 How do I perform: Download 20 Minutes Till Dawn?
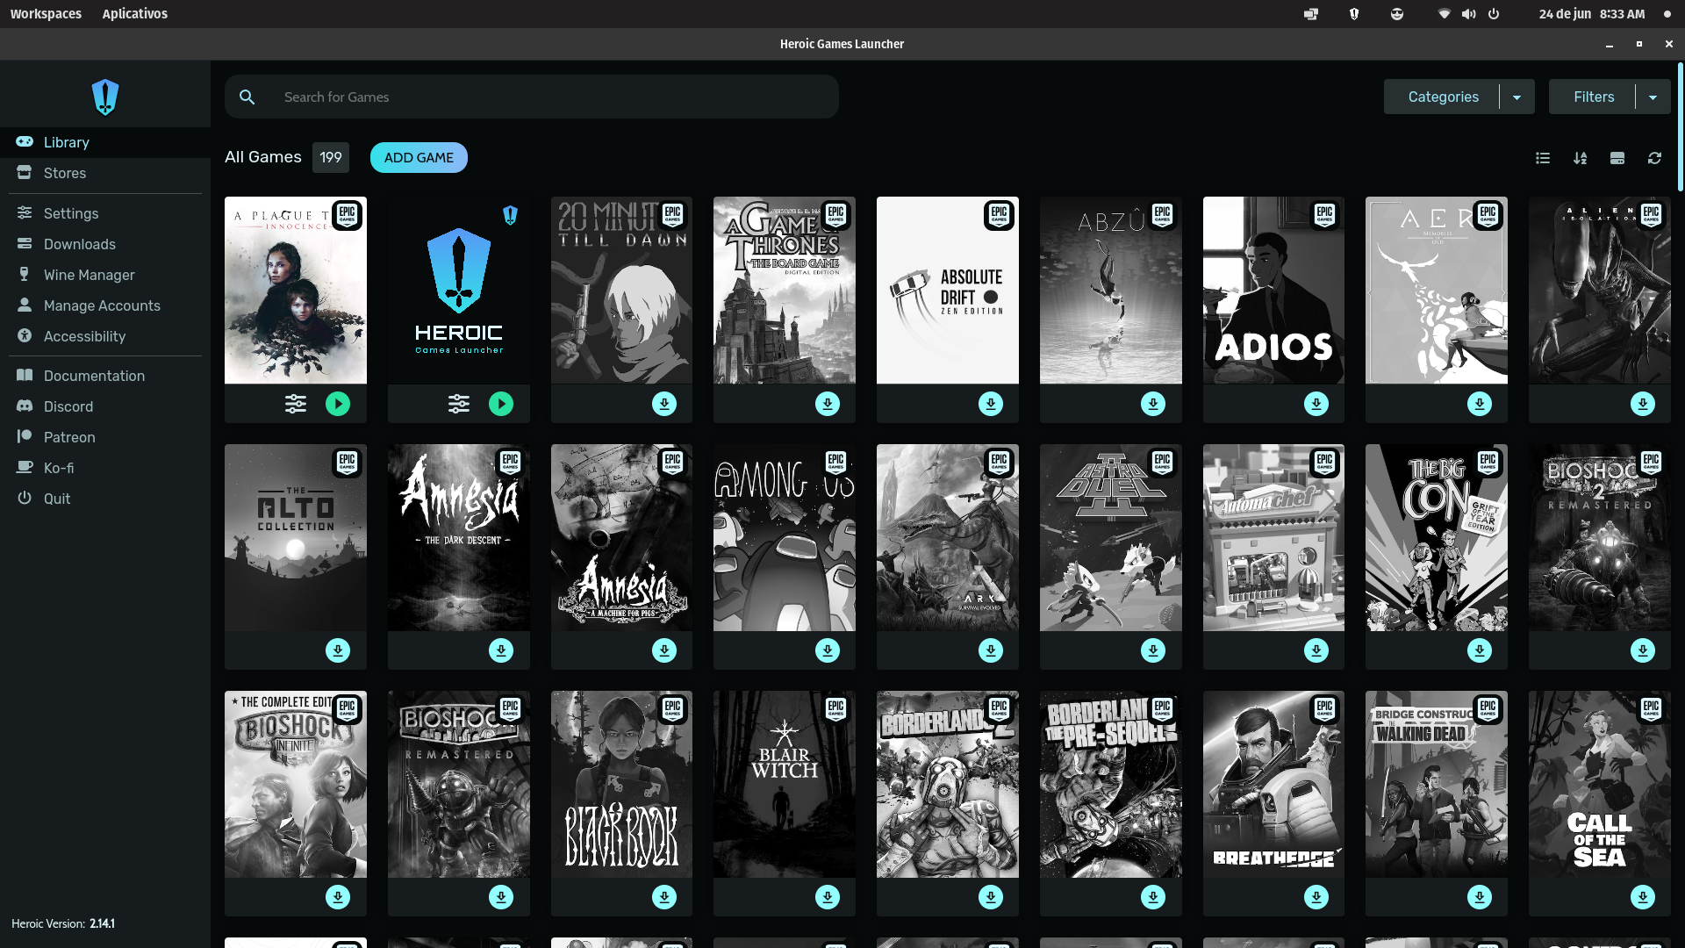click(x=664, y=404)
